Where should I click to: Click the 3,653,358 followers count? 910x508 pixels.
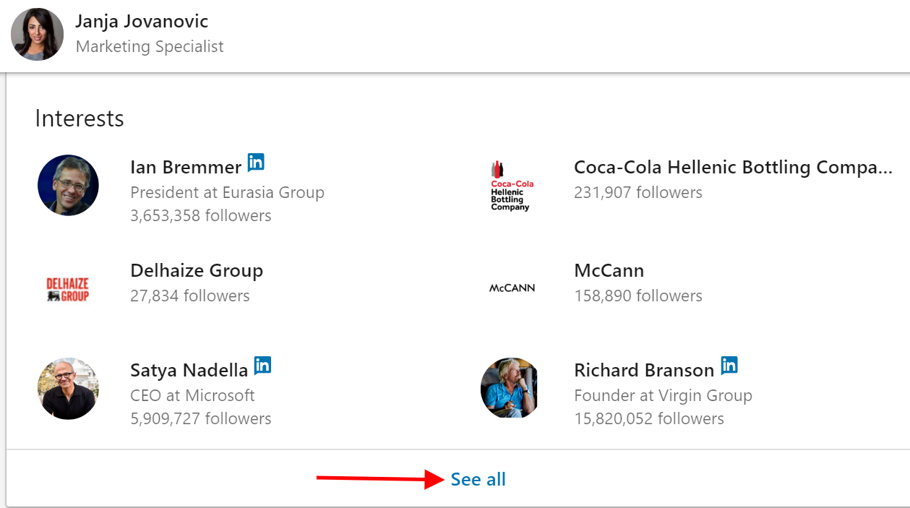point(201,215)
